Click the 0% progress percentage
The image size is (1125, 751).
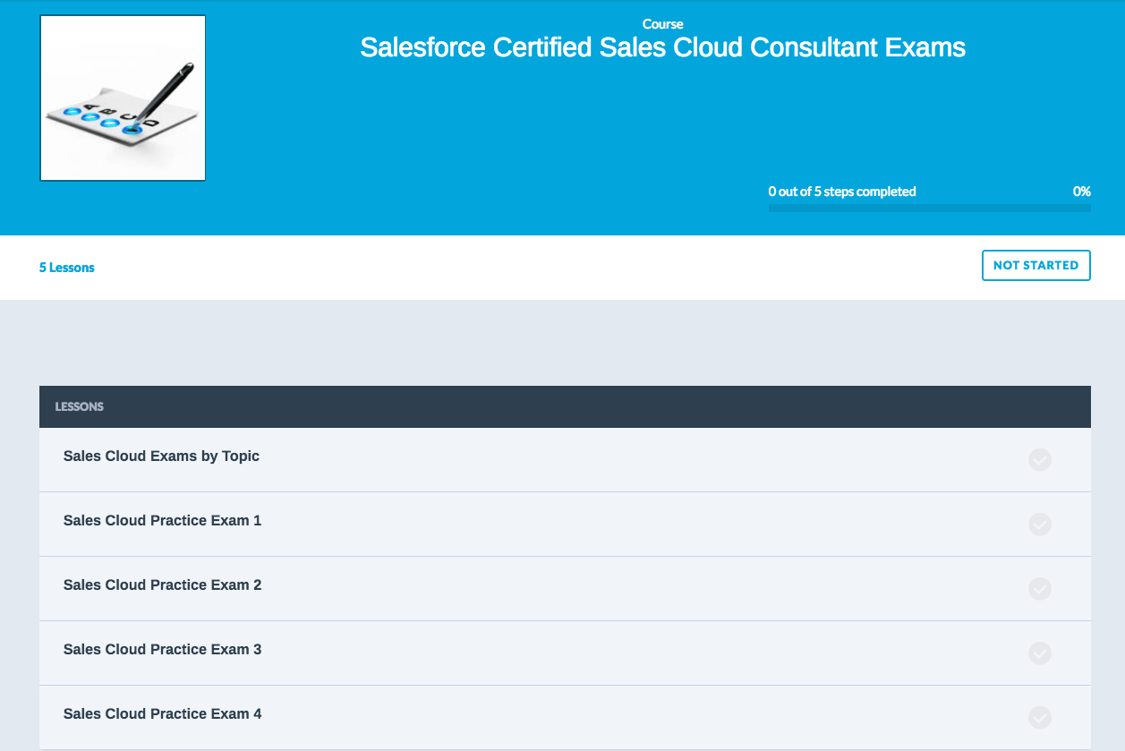(1081, 192)
